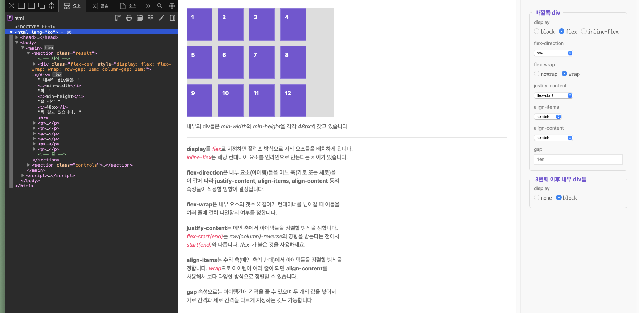Expand the section class="controls" node
Viewport: 639px width, 313px height.
coord(28,165)
